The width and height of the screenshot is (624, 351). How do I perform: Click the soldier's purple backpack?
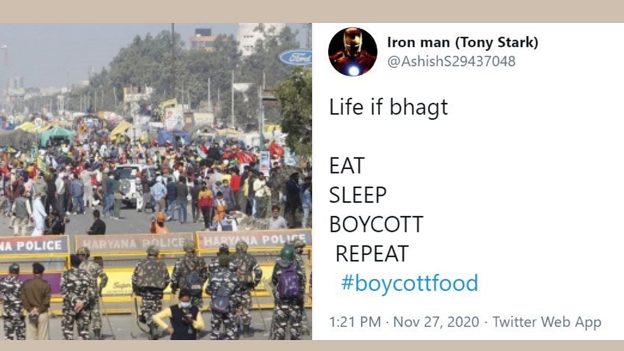[290, 281]
